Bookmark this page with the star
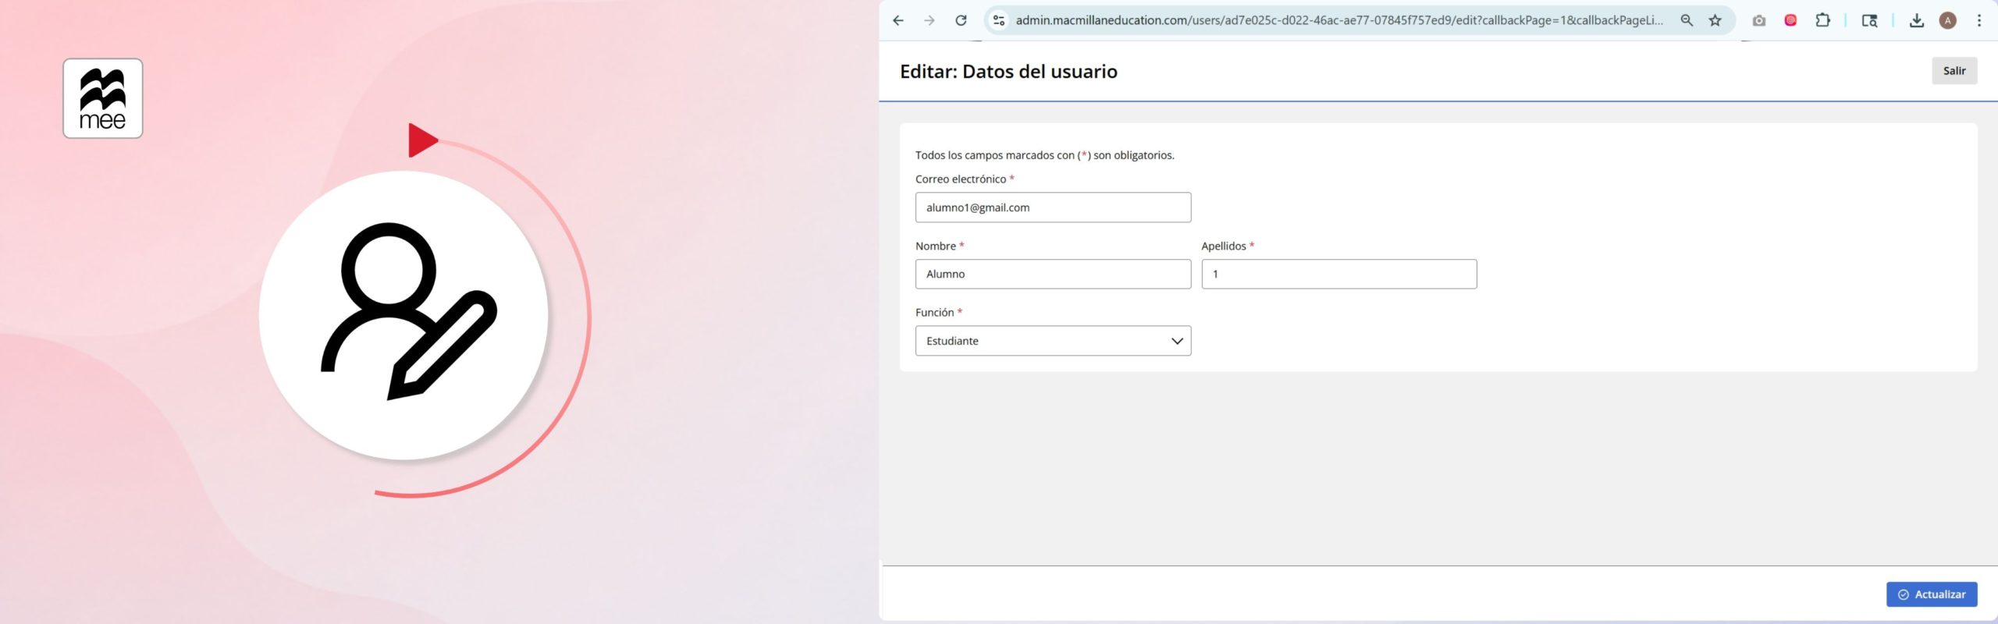 1715,21
